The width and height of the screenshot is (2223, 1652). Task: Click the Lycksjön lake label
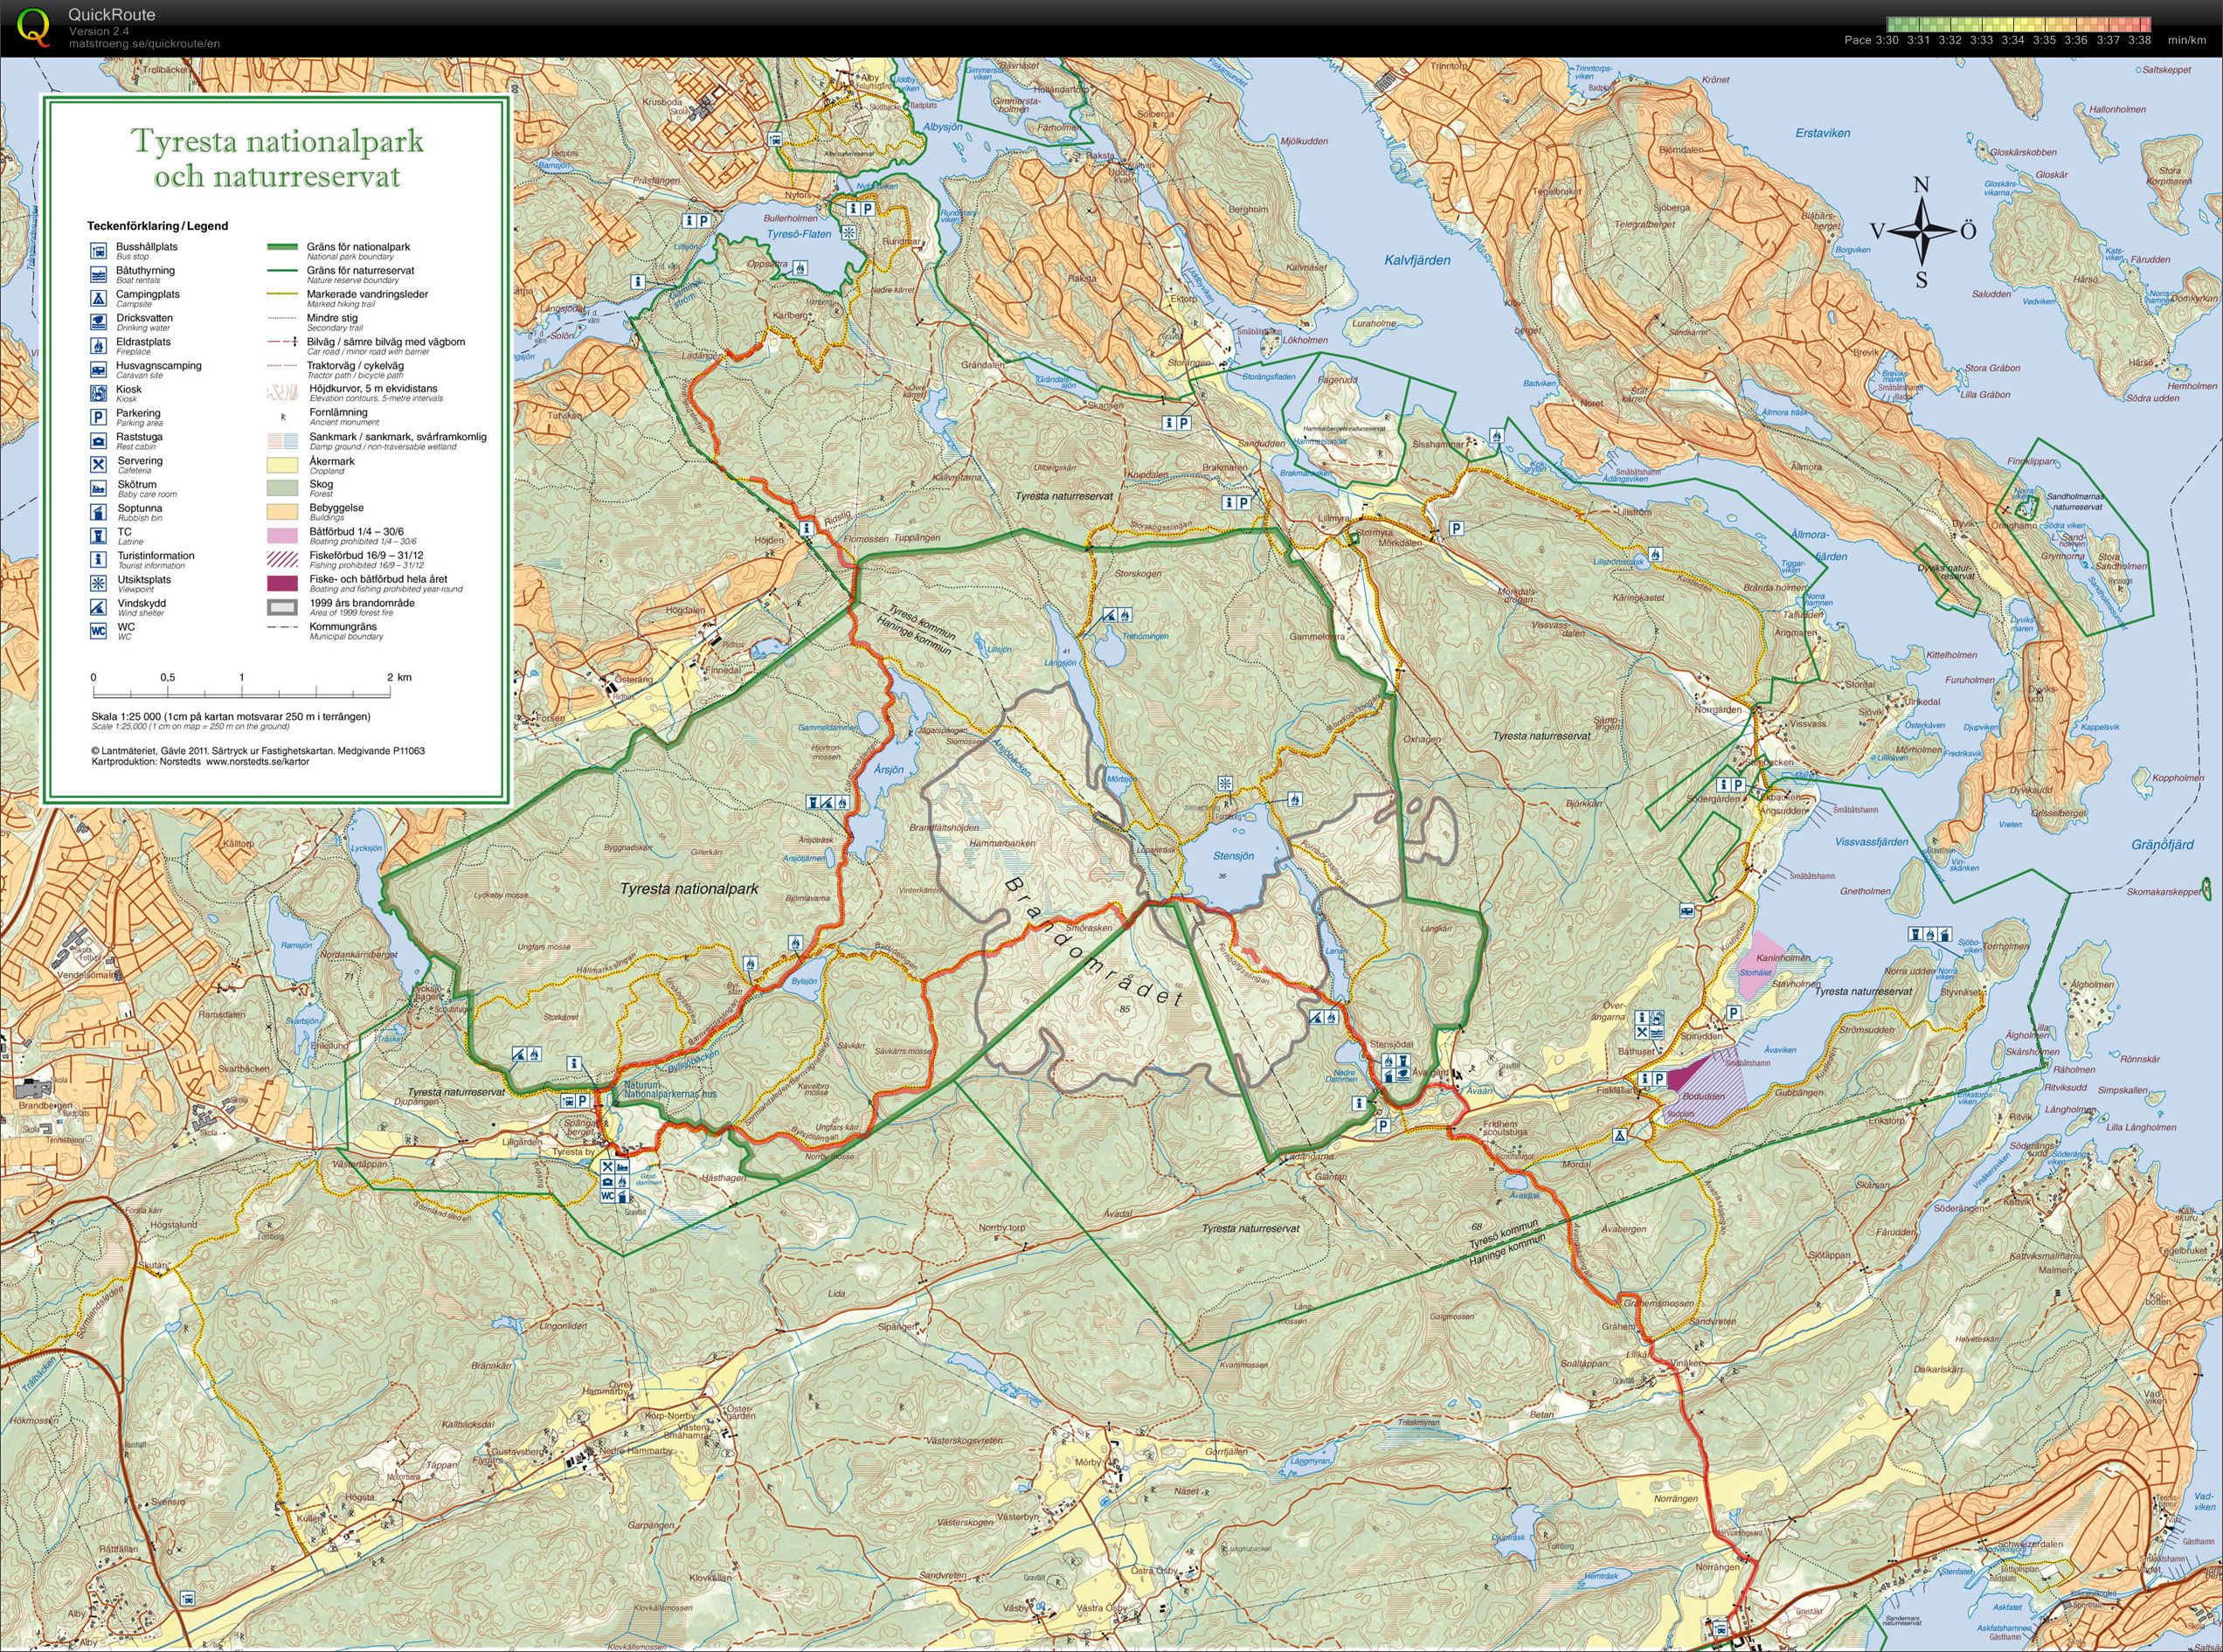pyautogui.click(x=366, y=848)
